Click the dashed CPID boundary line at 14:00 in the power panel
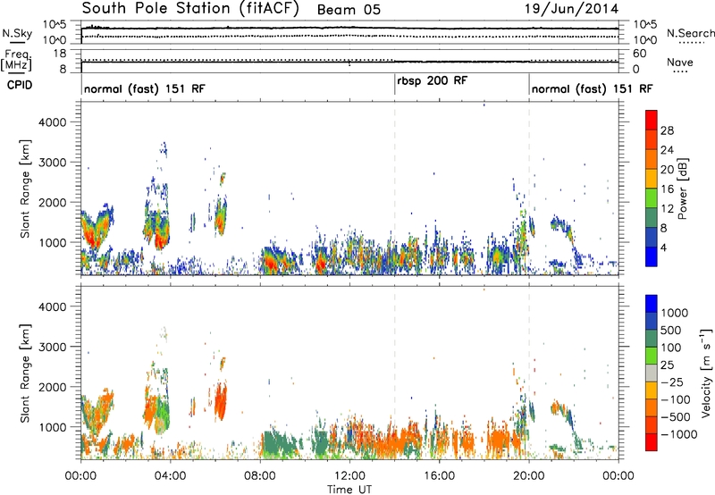 (395, 189)
